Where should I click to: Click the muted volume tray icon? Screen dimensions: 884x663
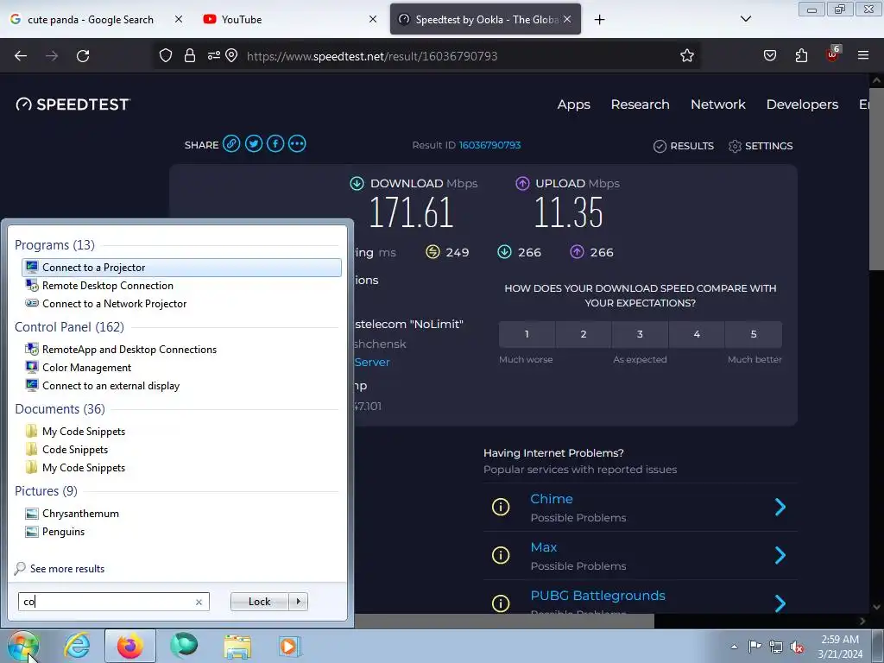click(797, 647)
